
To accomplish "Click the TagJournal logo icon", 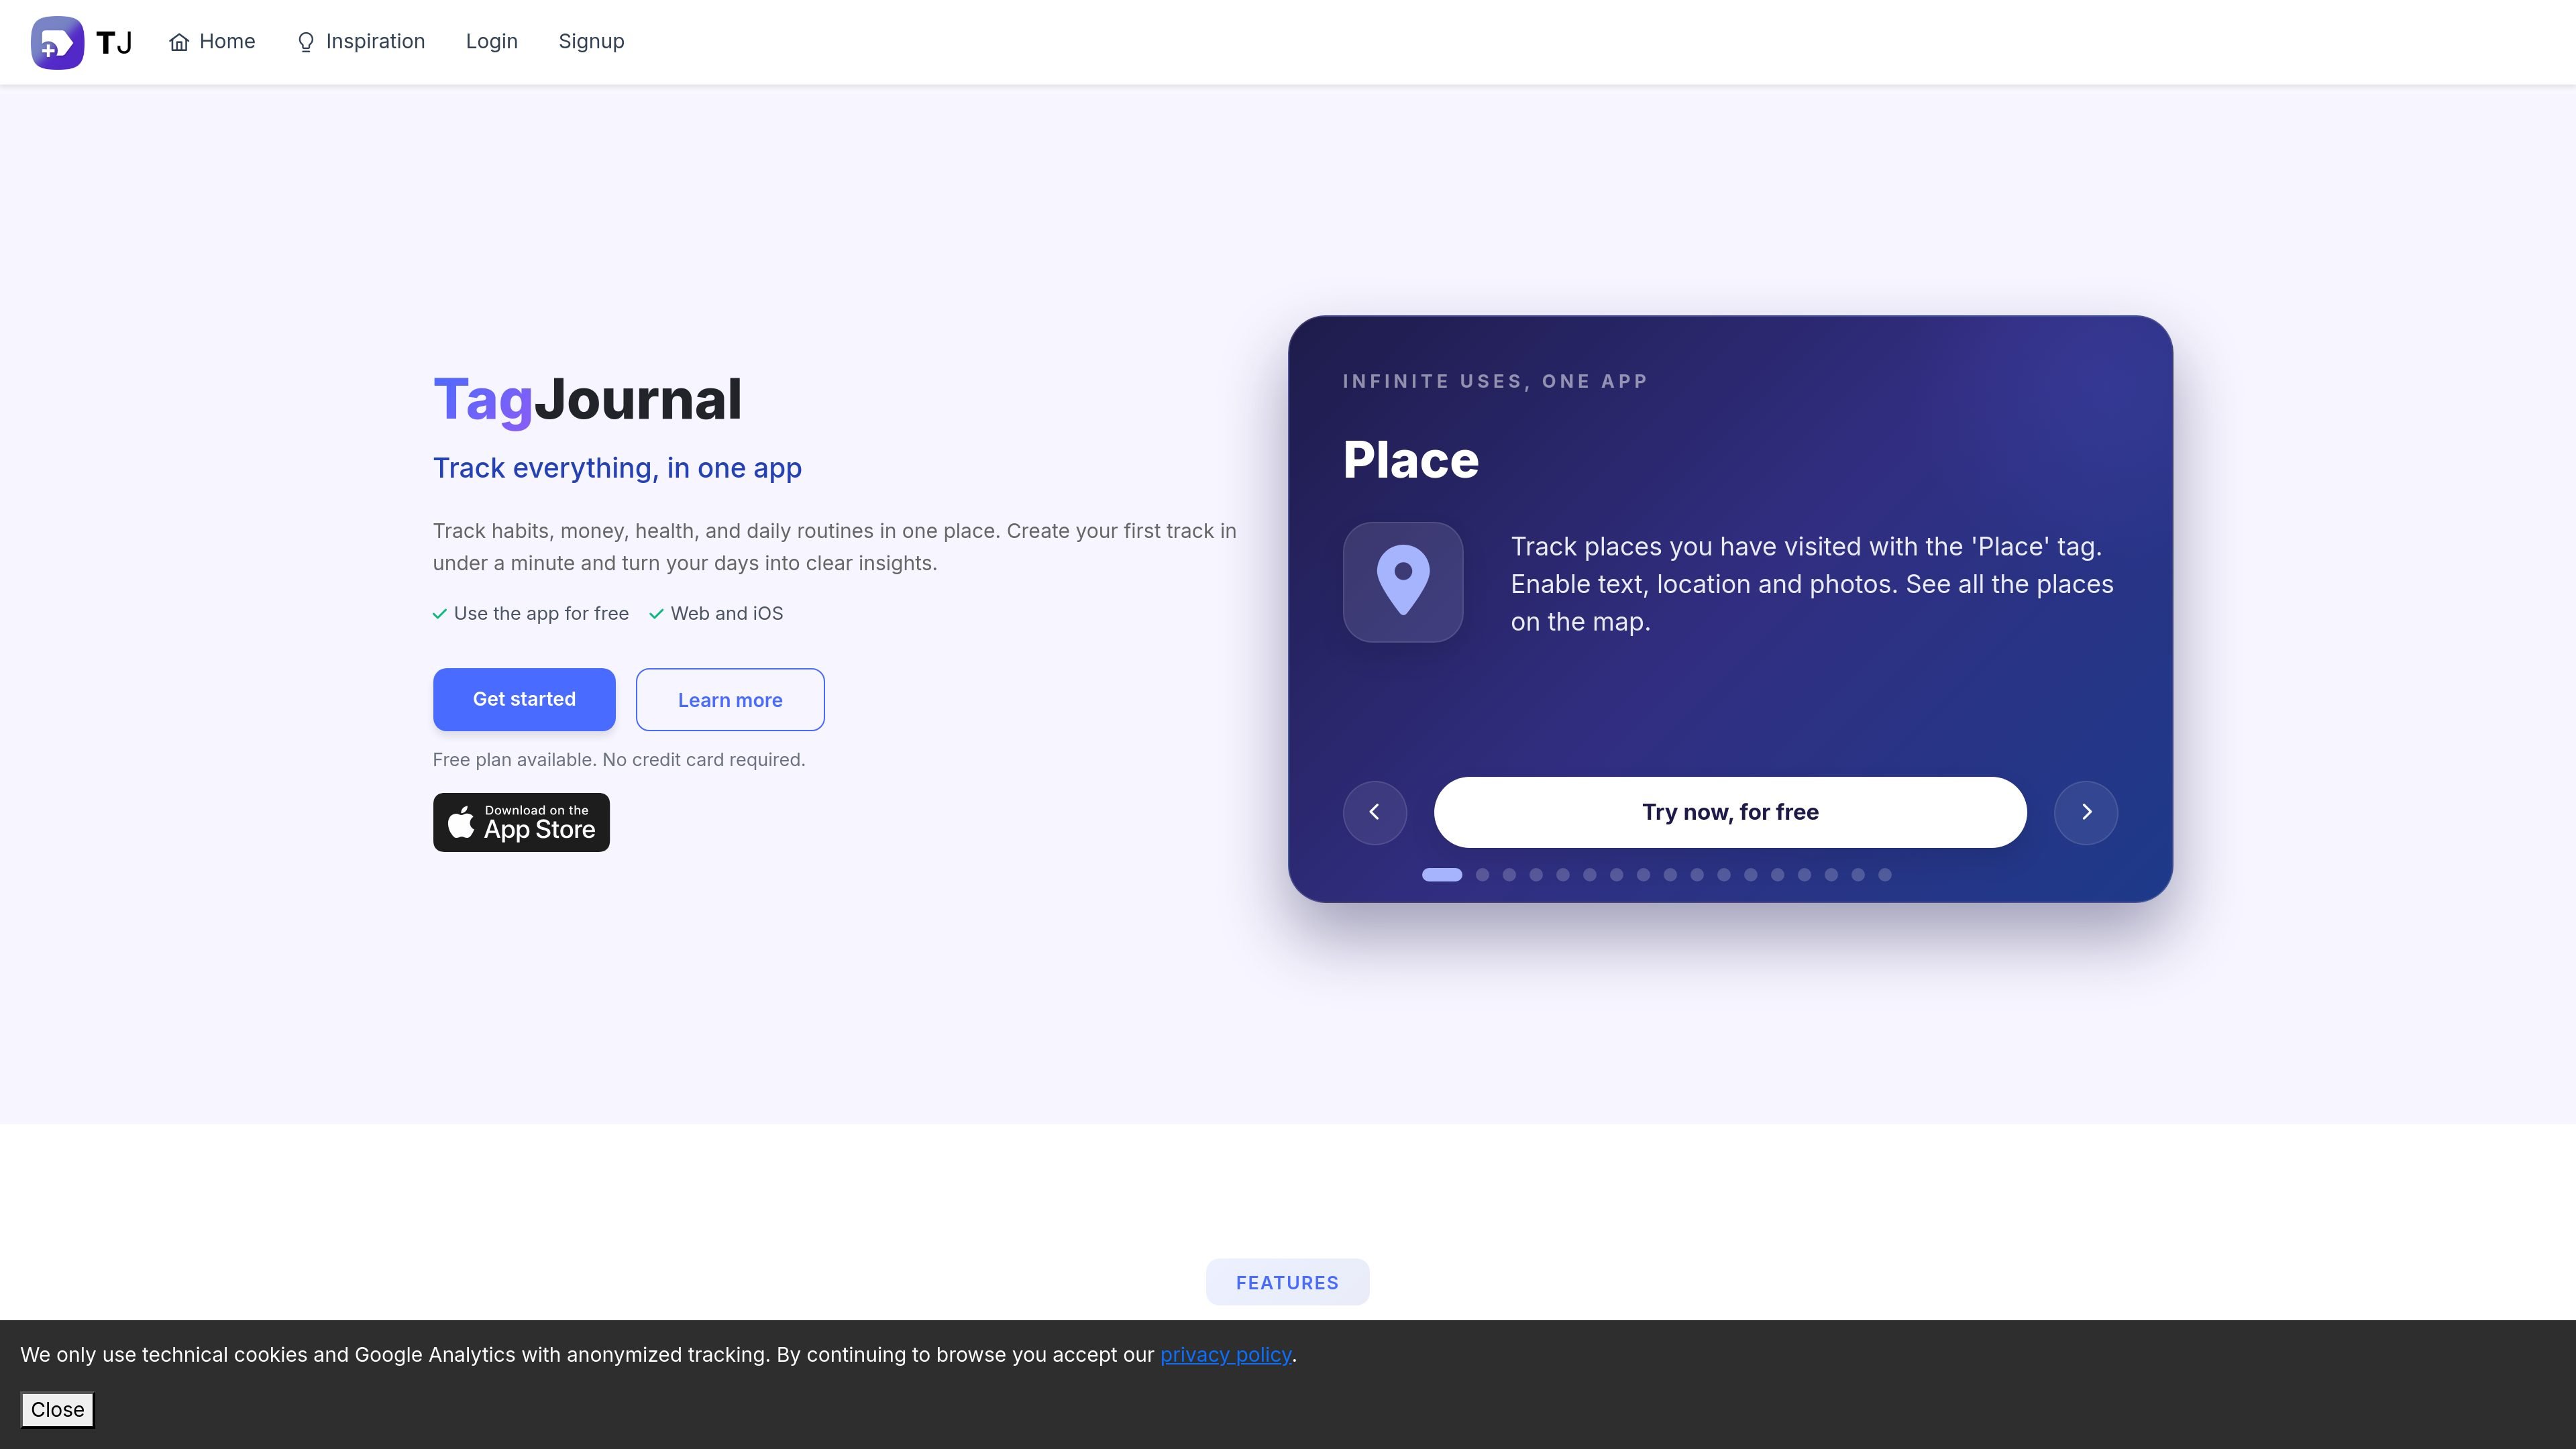I will tap(57, 42).
